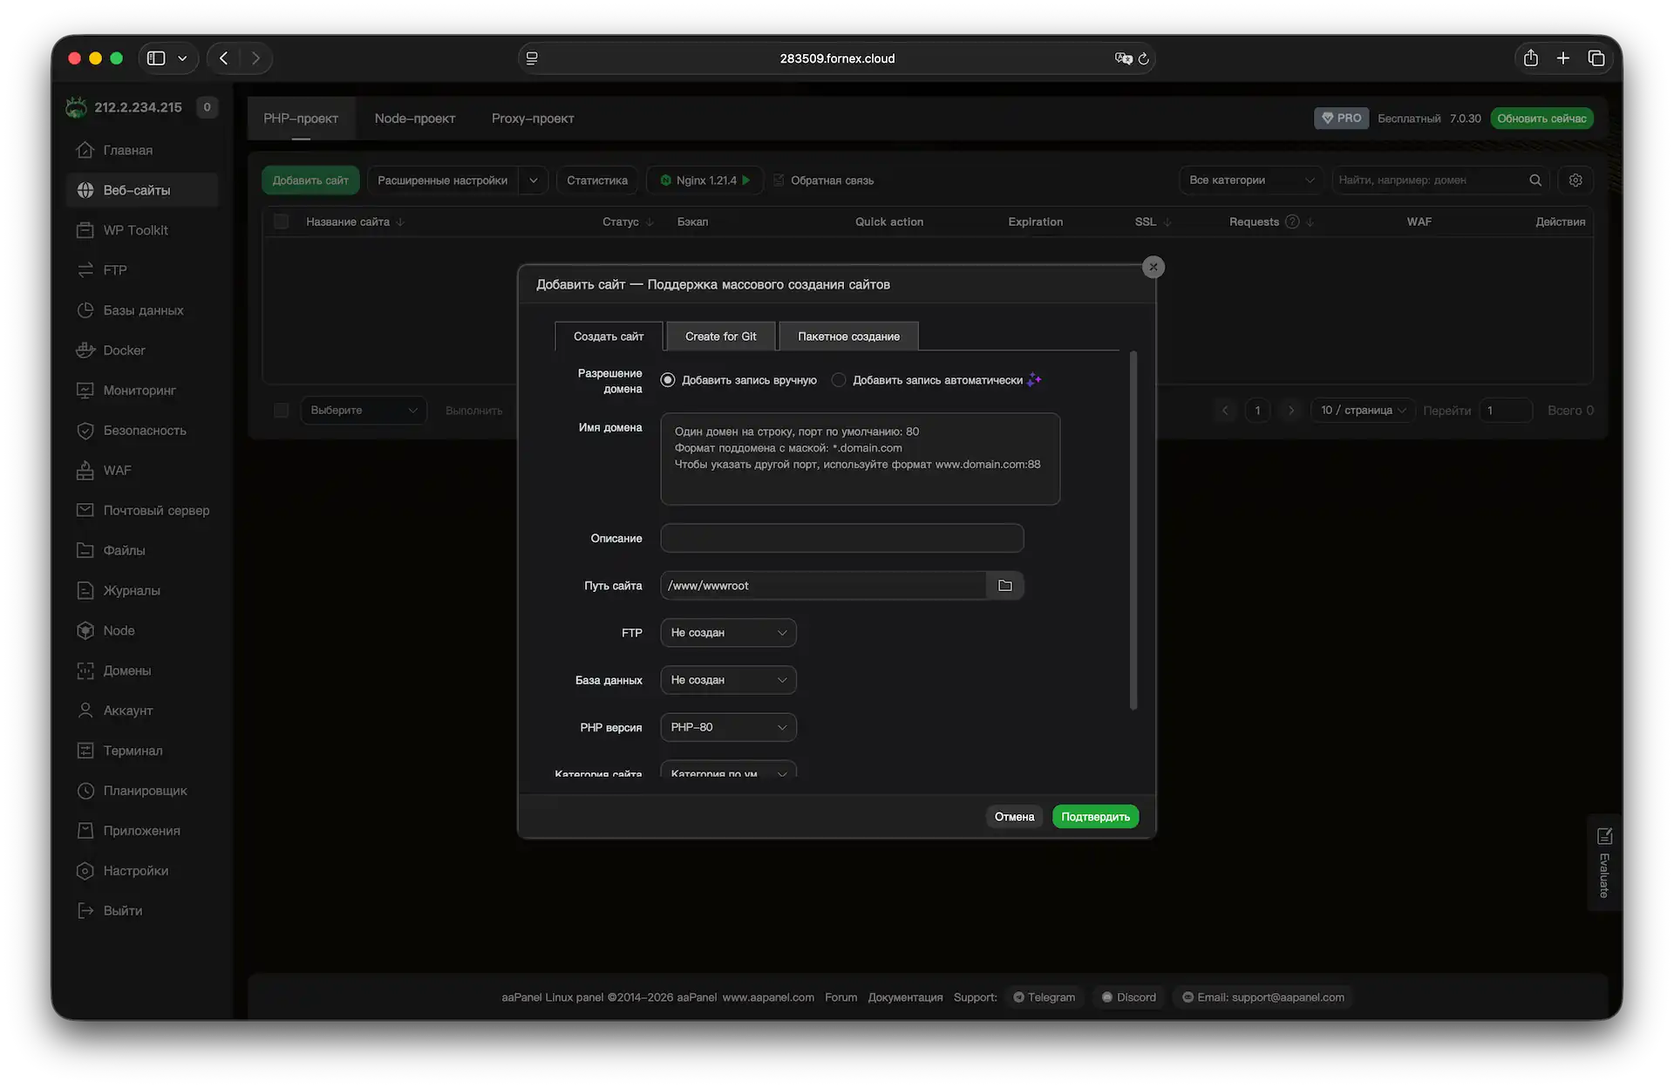Click the table settings gear icon
This screenshot has width=1674, height=1088.
click(1575, 180)
